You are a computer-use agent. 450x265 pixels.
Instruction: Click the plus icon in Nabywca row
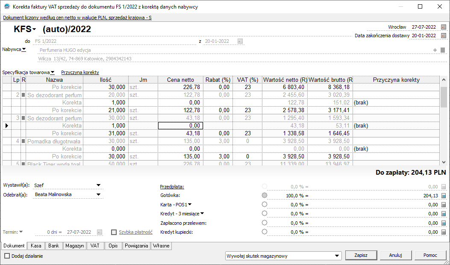(x=435, y=50)
